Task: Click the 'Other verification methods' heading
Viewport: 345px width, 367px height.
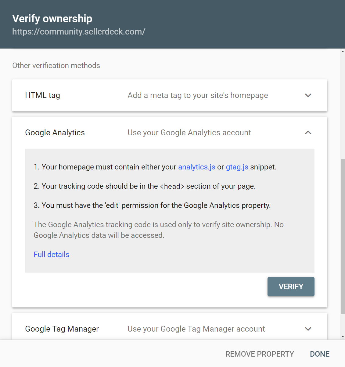Action: [x=56, y=66]
